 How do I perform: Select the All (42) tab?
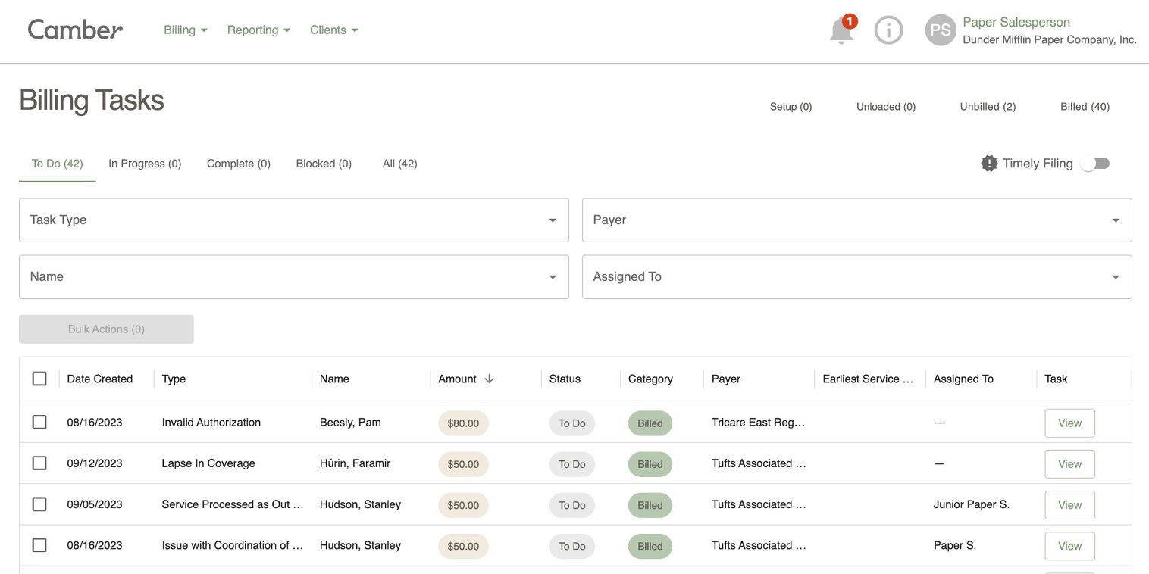coord(400,164)
